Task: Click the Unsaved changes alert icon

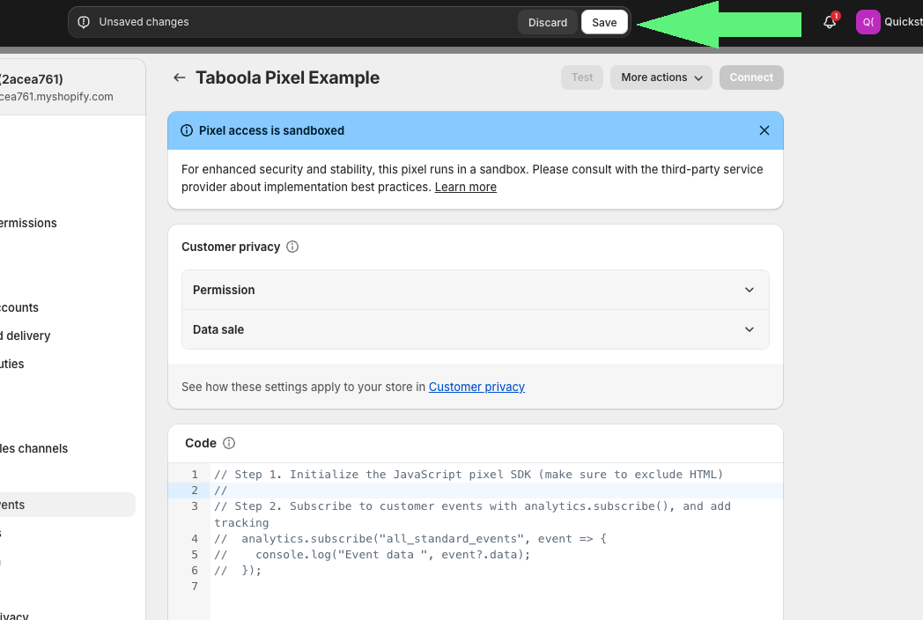Action: tap(84, 22)
